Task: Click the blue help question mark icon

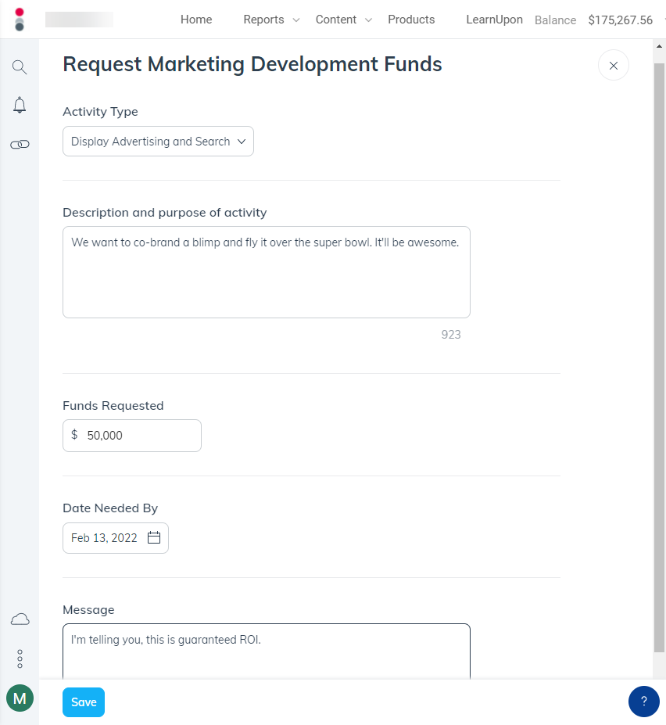Action: 643,701
